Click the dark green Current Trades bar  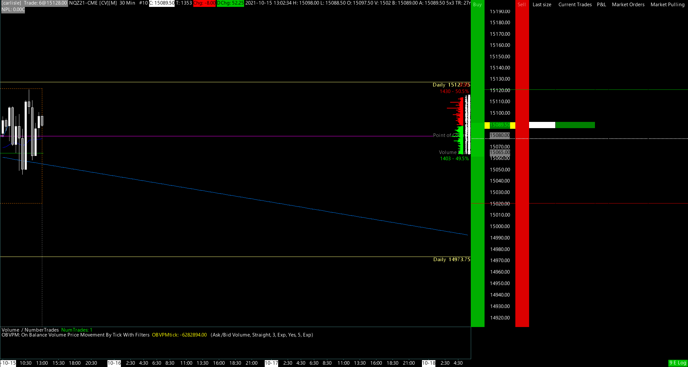point(575,125)
